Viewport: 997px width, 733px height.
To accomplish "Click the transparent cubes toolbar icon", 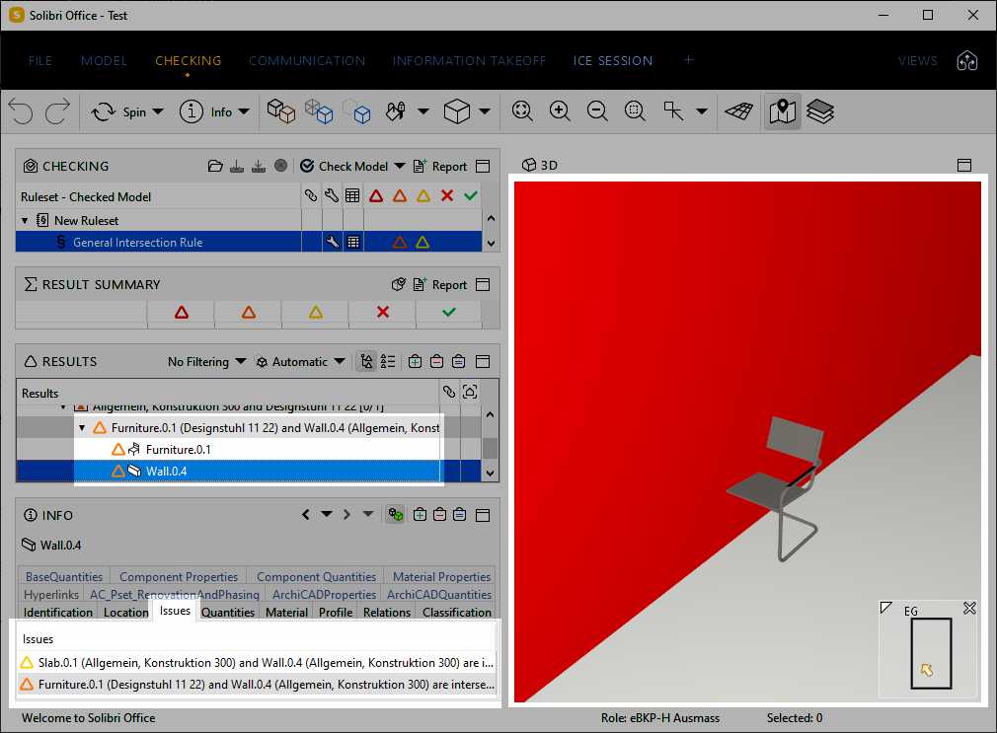I will (319, 111).
